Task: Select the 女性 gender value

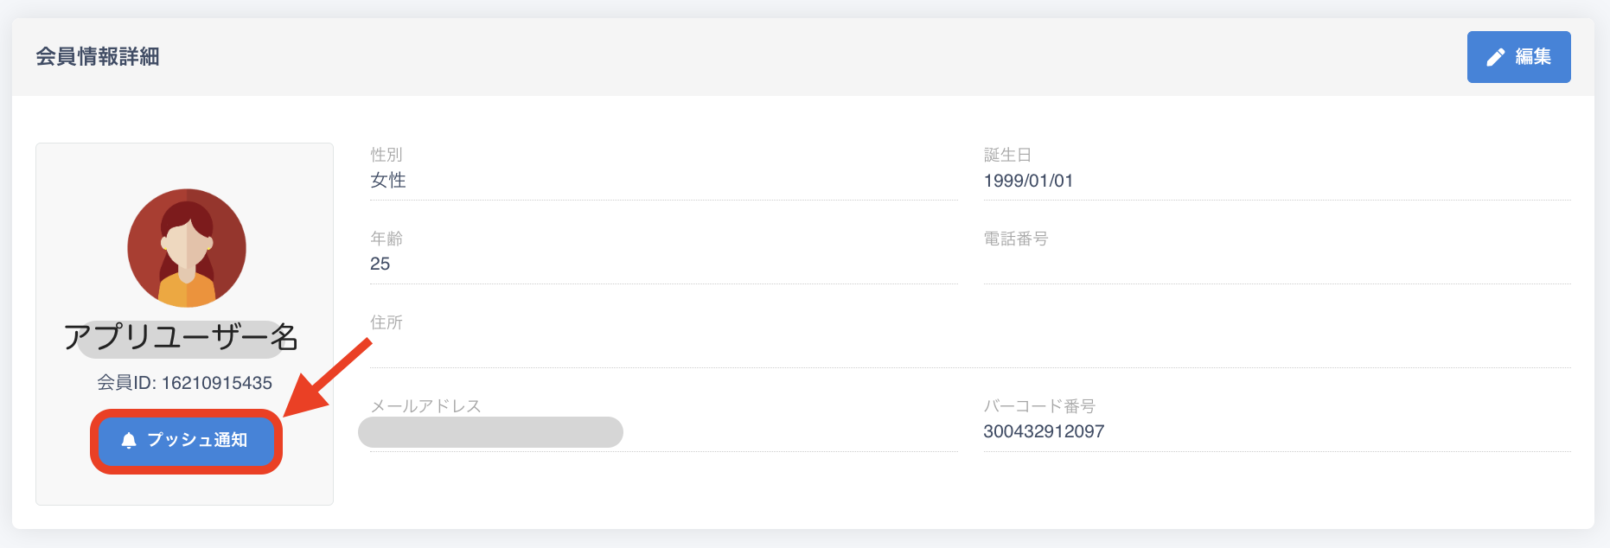Action: (x=388, y=181)
